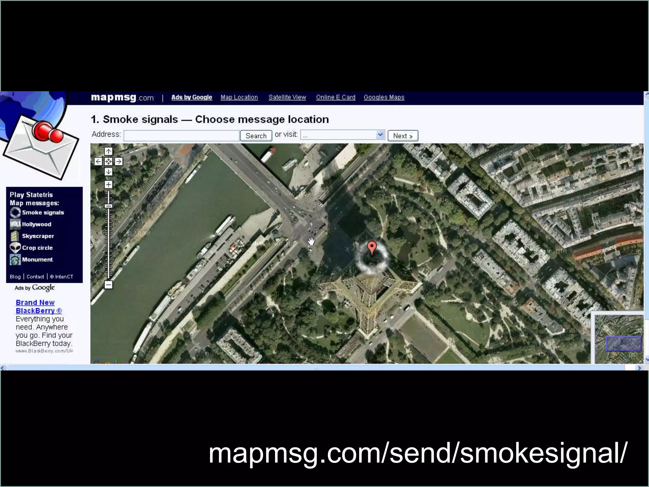Image resolution: width=649 pixels, height=487 pixels.
Task: Click the recenter map button
Action: point(108,161)
